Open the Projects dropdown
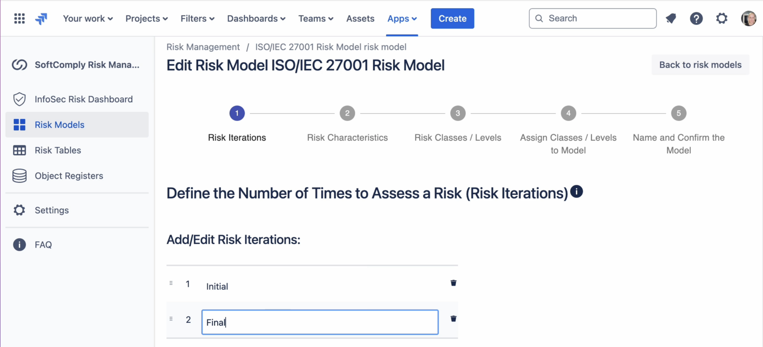Viewport: 763px width, 347px height. (x=146, y=18)
